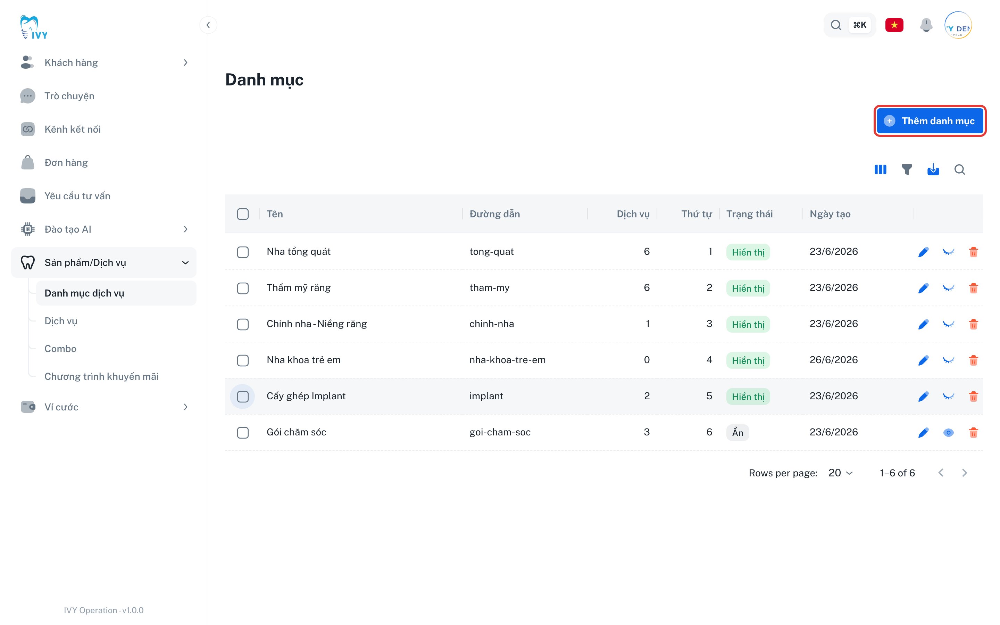The width and height of the screenshot is (1000, 625).
Task: Hide the Chỉnh nha - Niềng răng category
Action: (x=948, y=324)
